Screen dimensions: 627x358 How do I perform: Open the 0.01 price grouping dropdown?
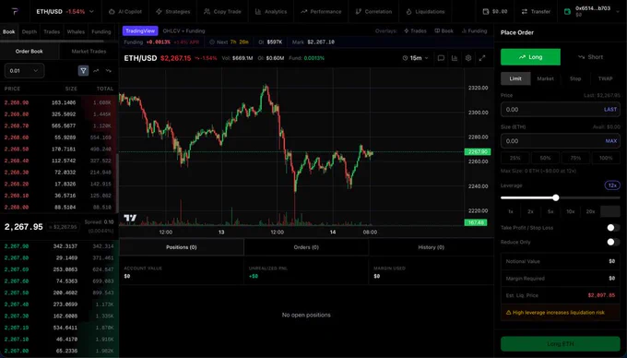(24, 71)
